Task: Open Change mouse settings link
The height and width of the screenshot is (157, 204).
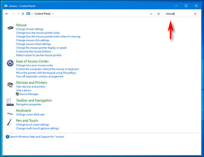Action: [30, 29]
